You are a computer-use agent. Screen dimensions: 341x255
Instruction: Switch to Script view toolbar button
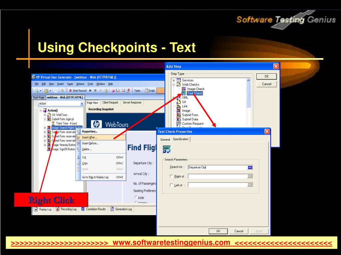(150, 91)
